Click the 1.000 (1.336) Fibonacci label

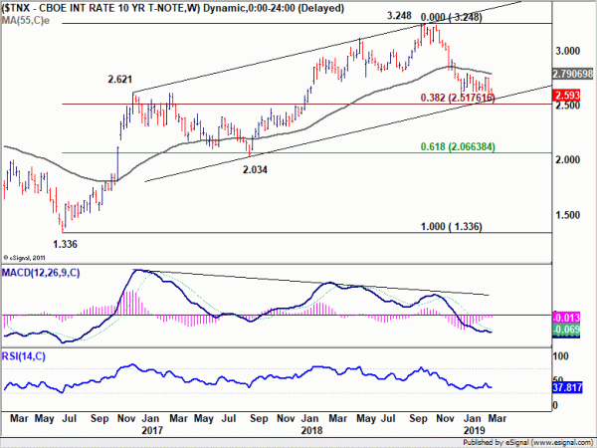(451, 227)
